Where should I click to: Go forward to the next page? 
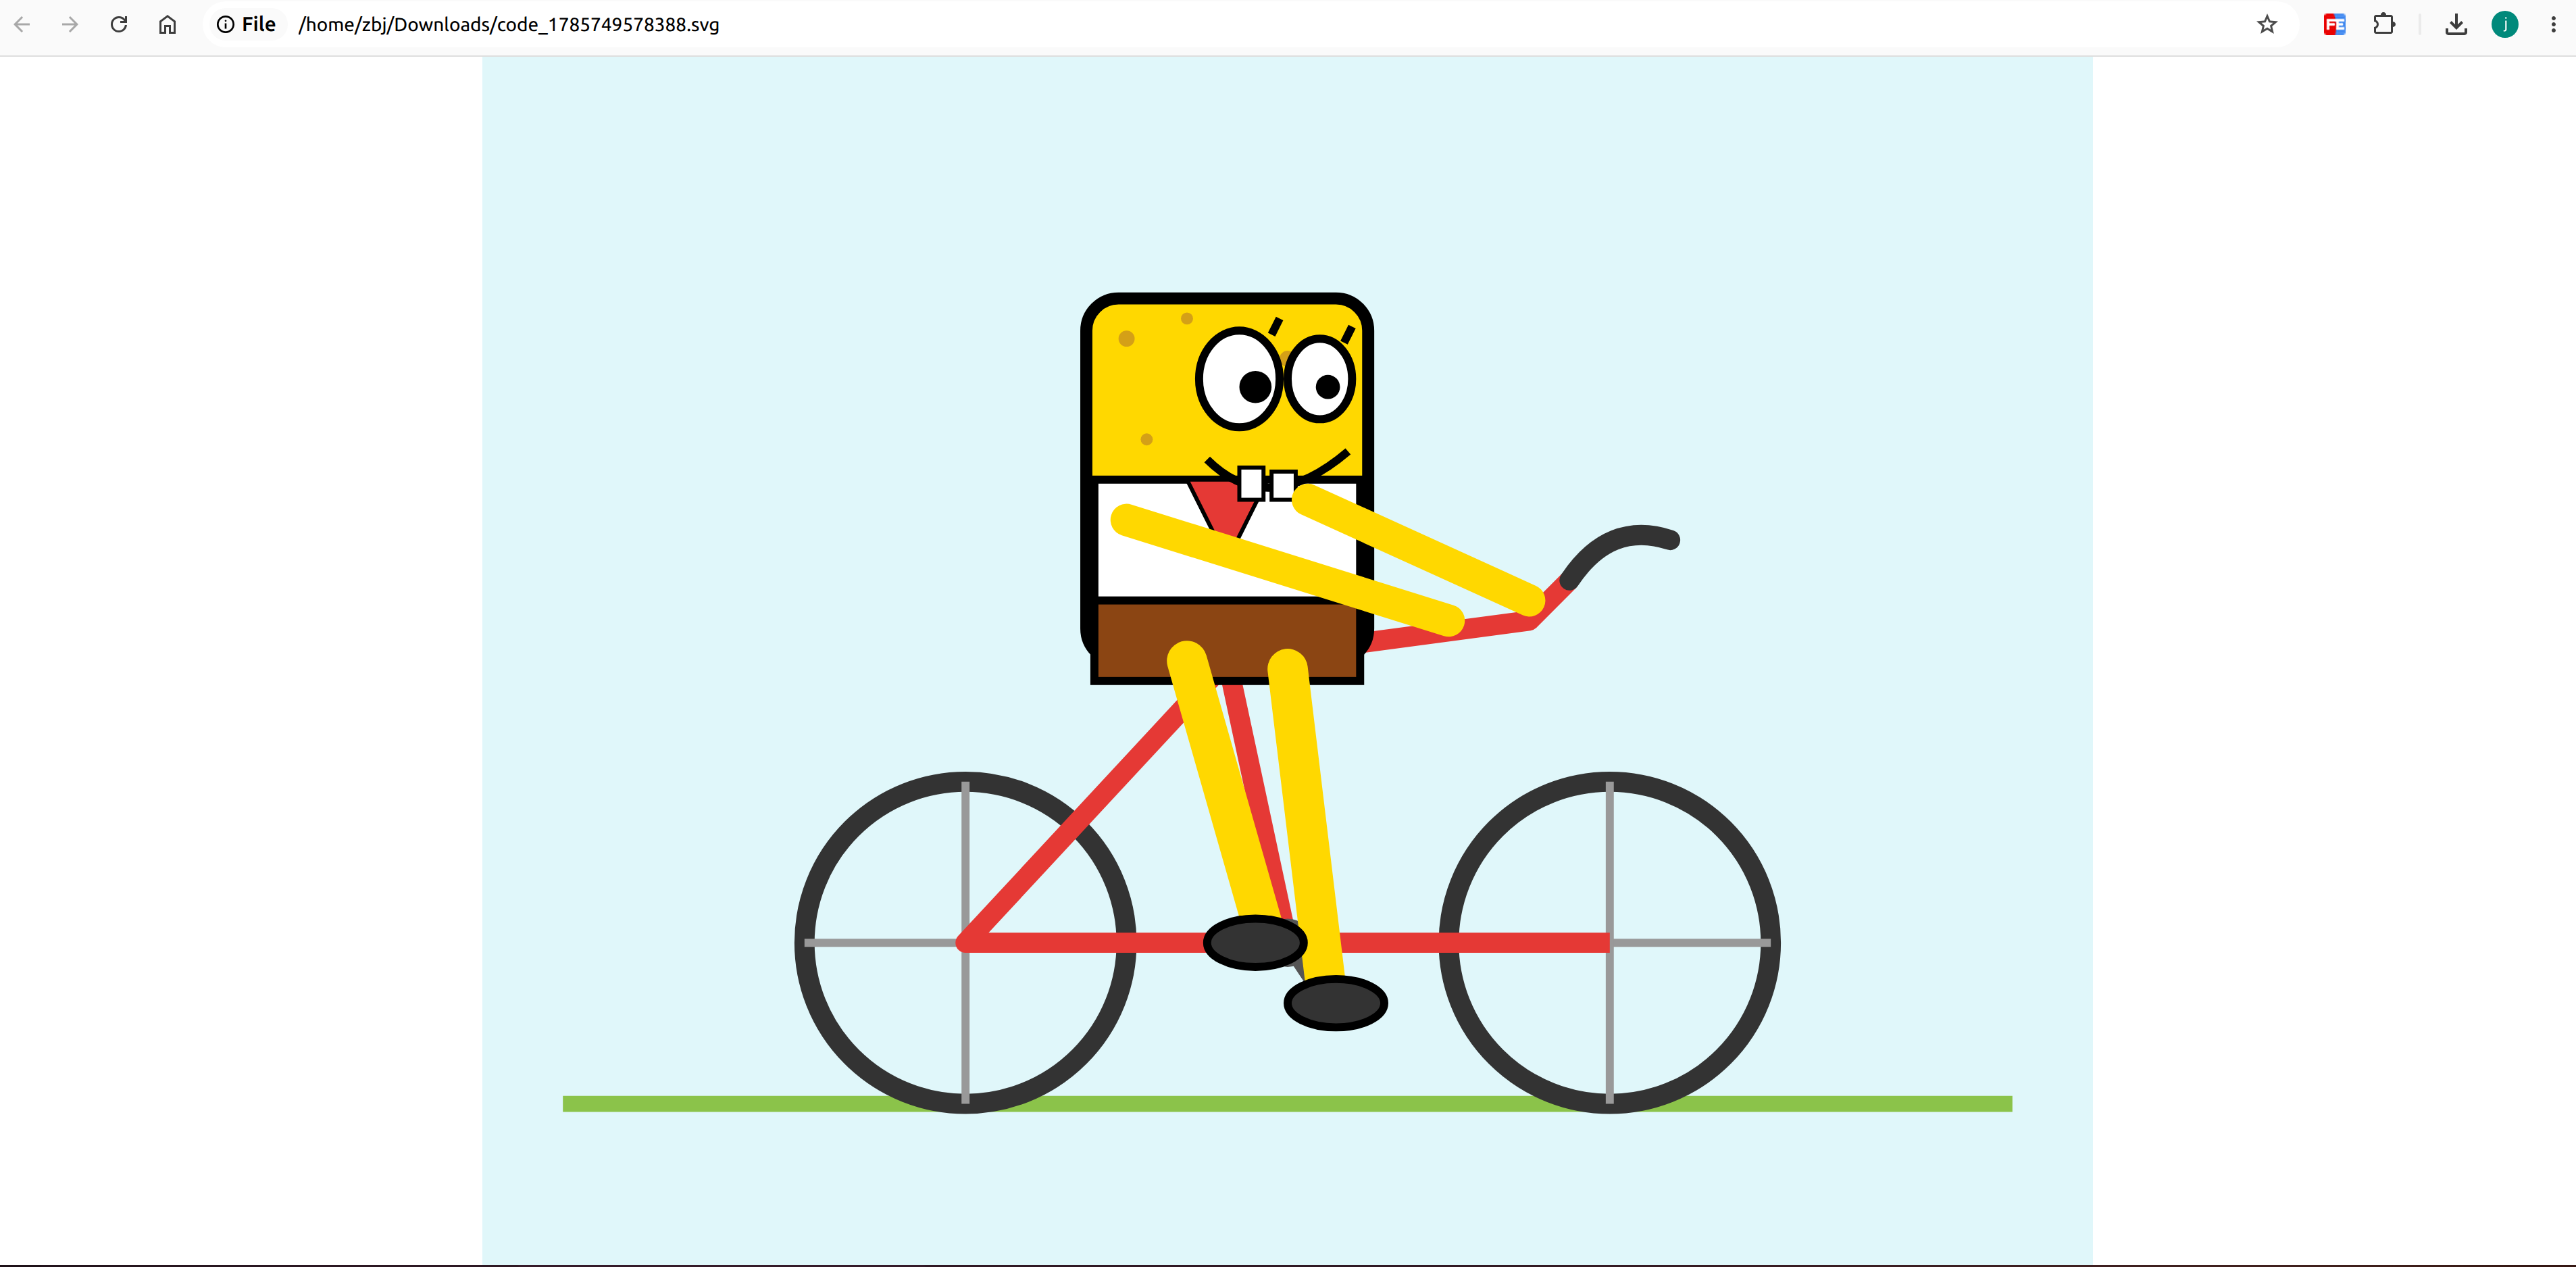click(x=70, y=24)
